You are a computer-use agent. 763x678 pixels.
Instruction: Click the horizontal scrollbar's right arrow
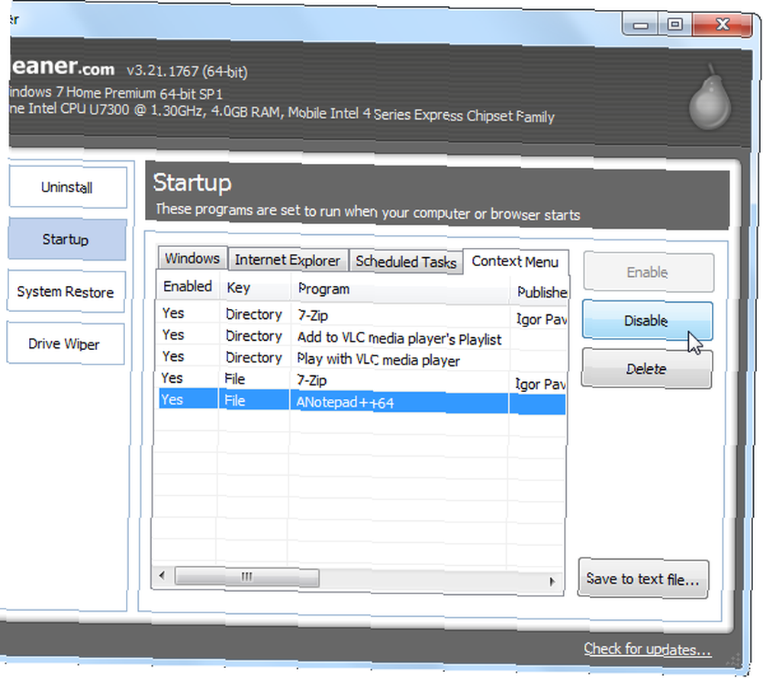(x=552, y=580)
